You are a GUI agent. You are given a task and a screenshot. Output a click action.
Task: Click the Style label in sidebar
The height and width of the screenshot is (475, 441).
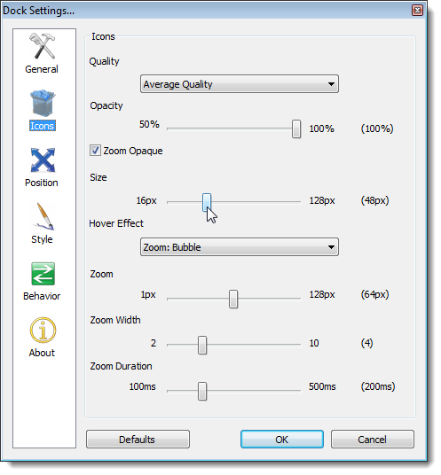(42, 239)
